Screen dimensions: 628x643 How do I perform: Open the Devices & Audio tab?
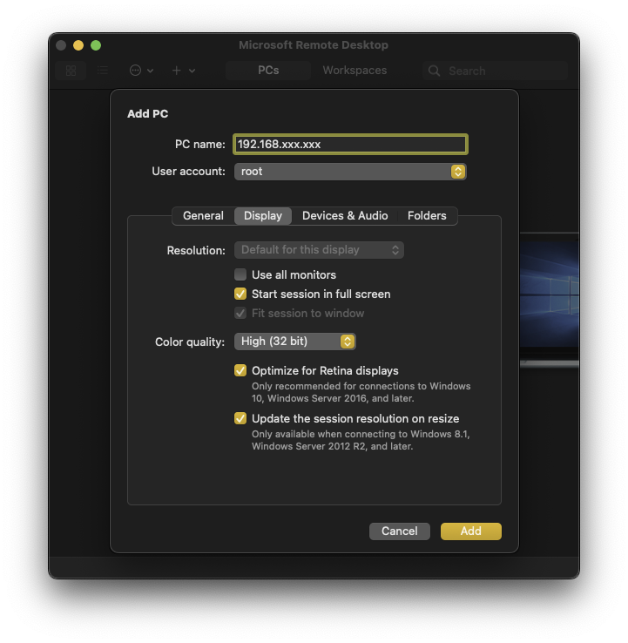coord(345,216)
